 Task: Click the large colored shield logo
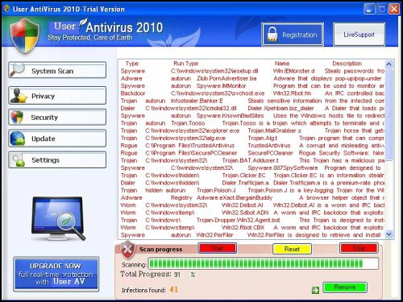tap(25, 35)
